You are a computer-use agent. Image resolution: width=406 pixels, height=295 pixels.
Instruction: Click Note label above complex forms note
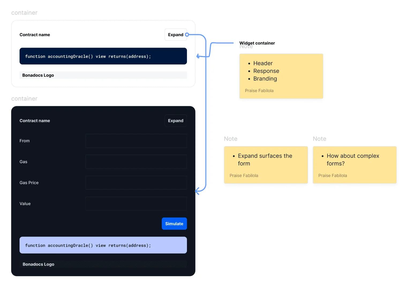[319, 139]
